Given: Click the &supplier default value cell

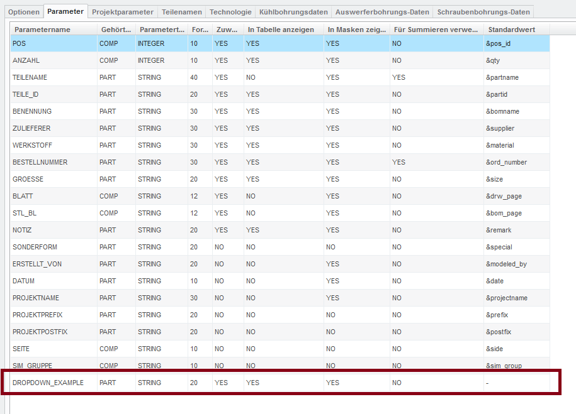Looking at the screenshot, I should (x=517, y=128).
